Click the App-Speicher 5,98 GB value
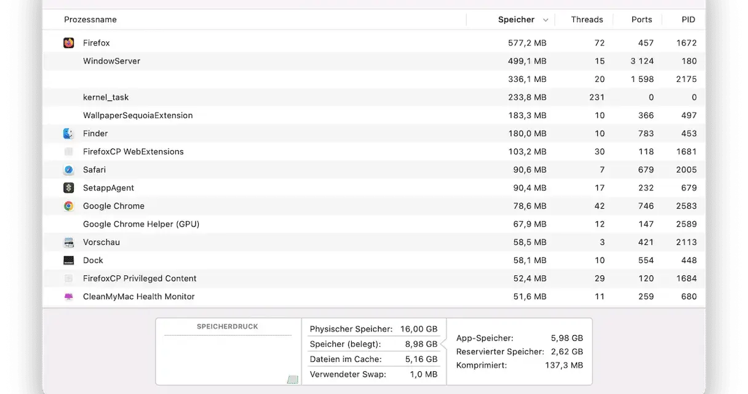The image size is (748, 394). pyautogui.click(x=567, y=338)
